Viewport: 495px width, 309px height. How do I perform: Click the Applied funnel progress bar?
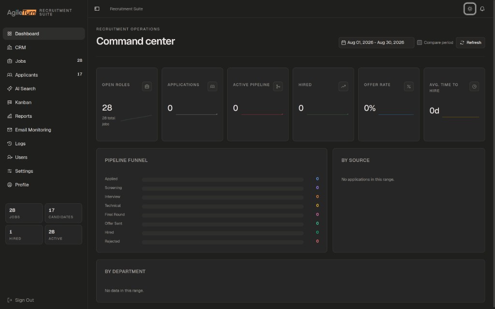coord(223,180)
